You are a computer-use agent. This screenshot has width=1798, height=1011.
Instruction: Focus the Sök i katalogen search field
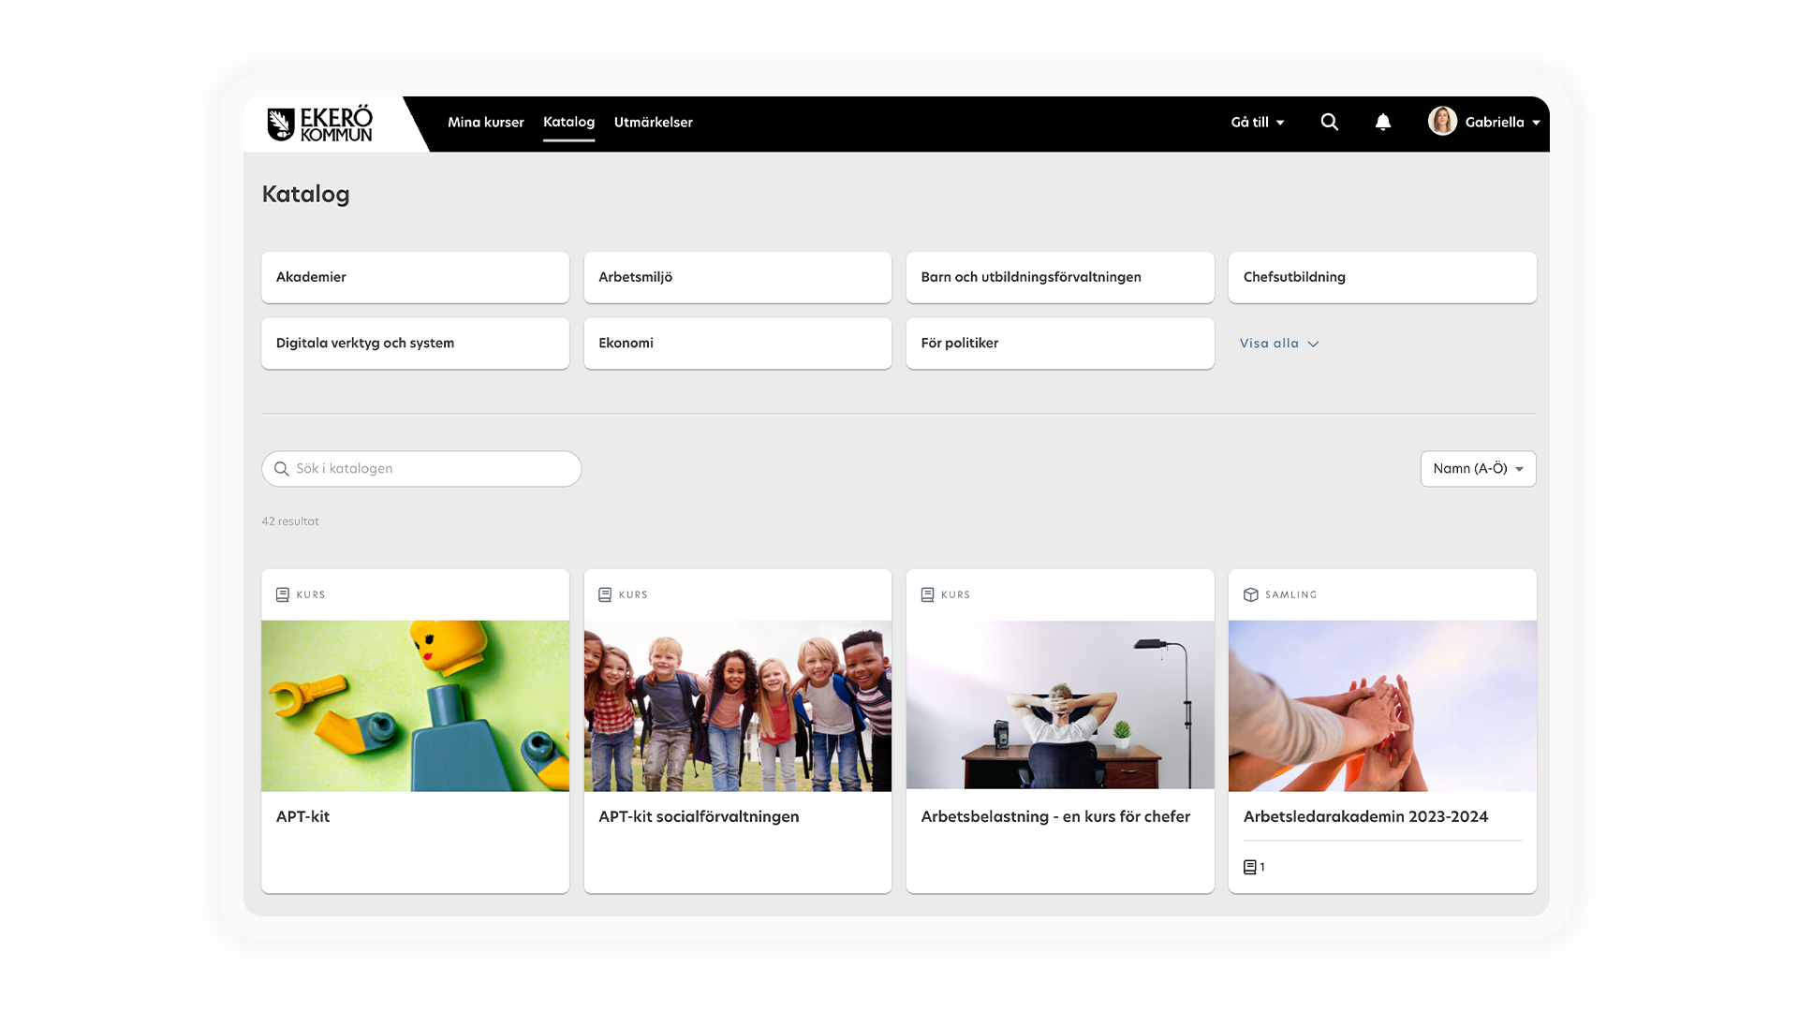point(421,469)
